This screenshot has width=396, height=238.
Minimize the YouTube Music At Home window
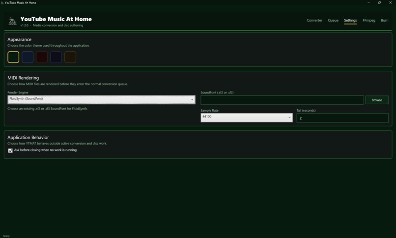pos(368,2)
